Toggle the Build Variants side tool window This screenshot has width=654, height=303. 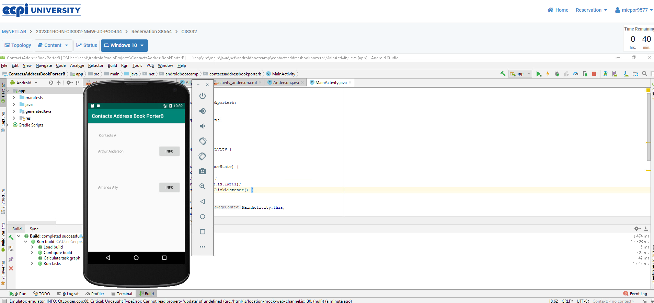[3, 237]
